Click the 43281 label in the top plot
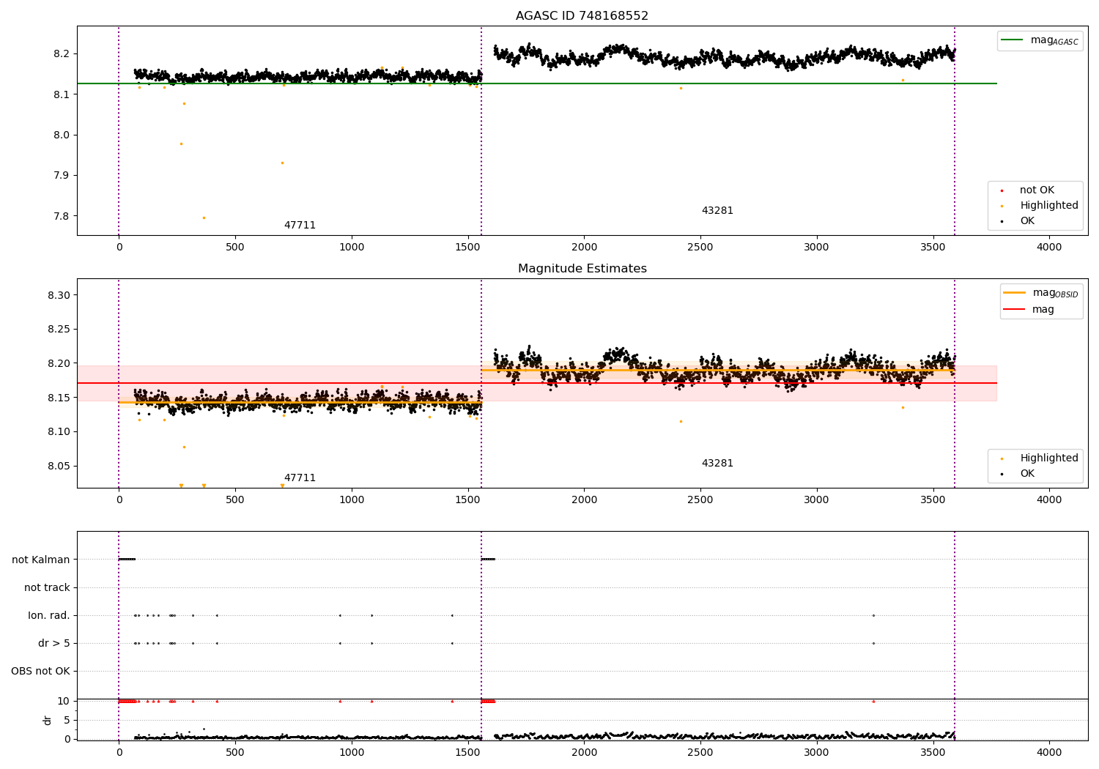Viewport: 1099px width, 769px height. [x=717, y=211]
